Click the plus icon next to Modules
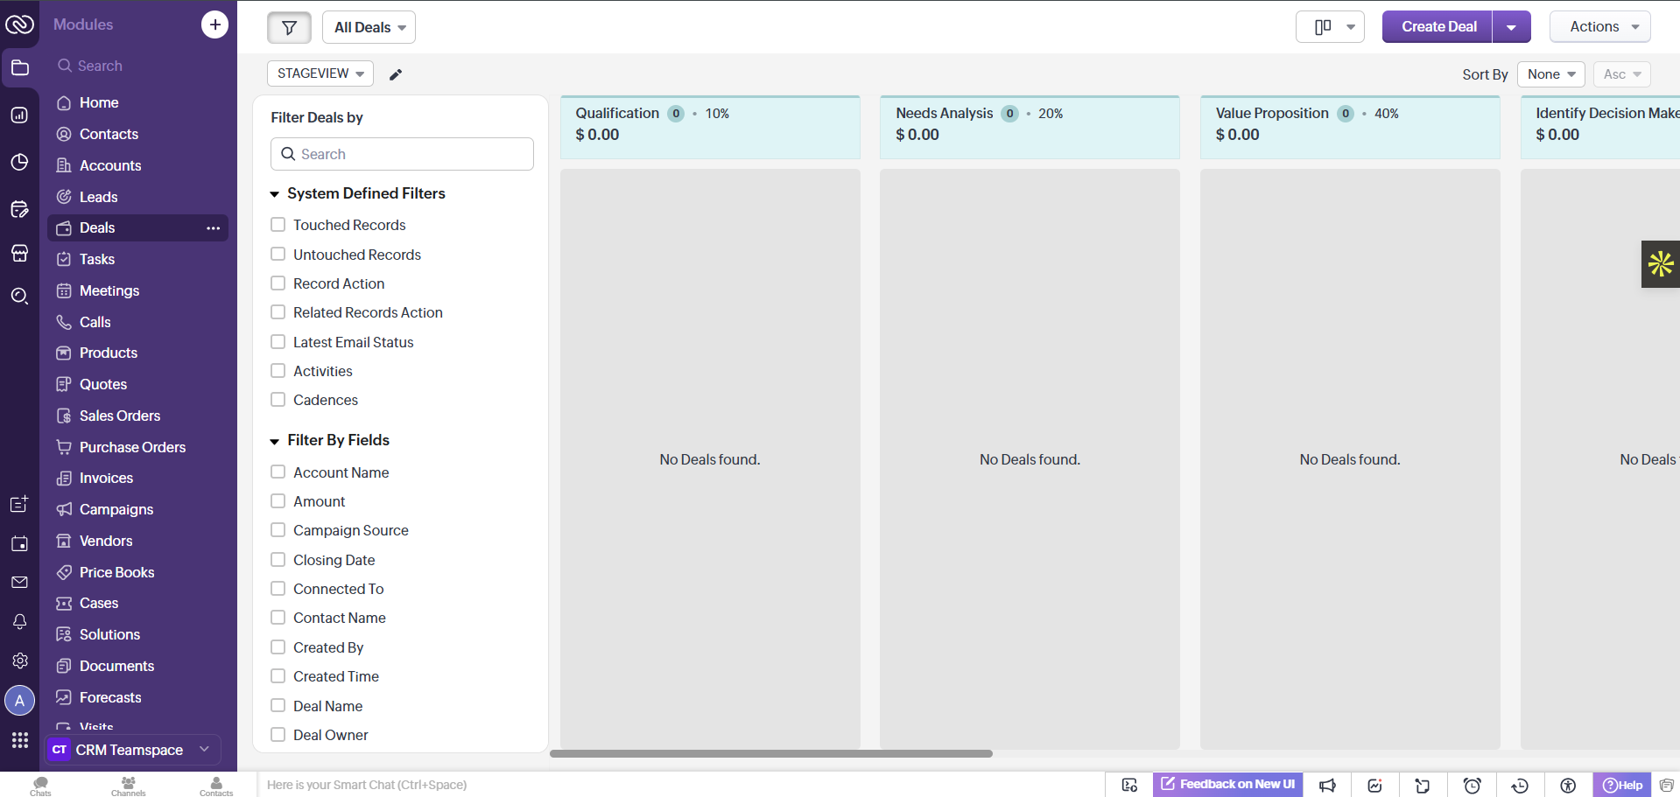This screenshot has width=1680, height=797. pyautogui.click(x=214, y=24)
